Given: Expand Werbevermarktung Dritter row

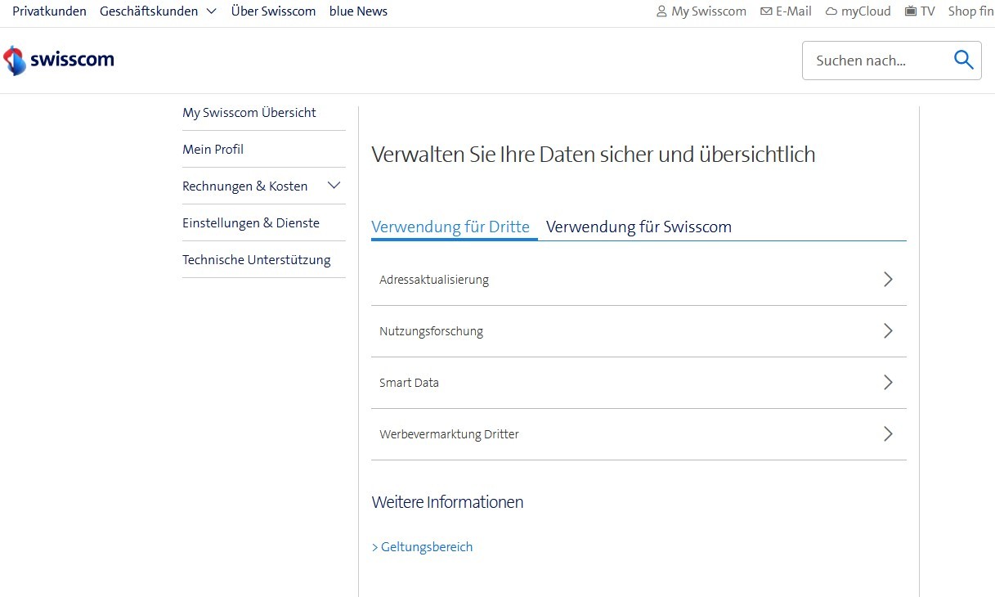Looking at the screenshot, I should [638, 434].
